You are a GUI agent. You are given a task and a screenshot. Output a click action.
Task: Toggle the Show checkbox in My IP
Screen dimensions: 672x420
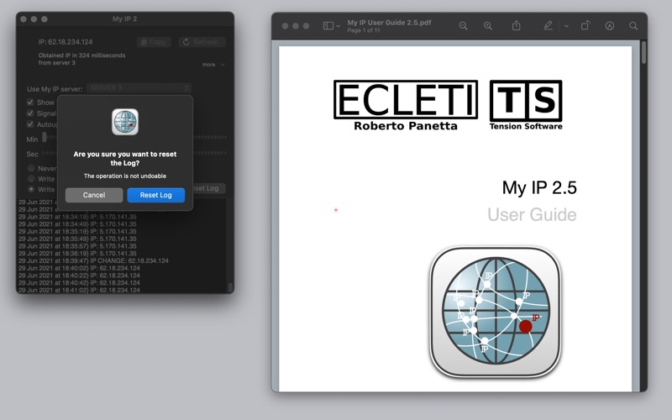coord(30,102)
